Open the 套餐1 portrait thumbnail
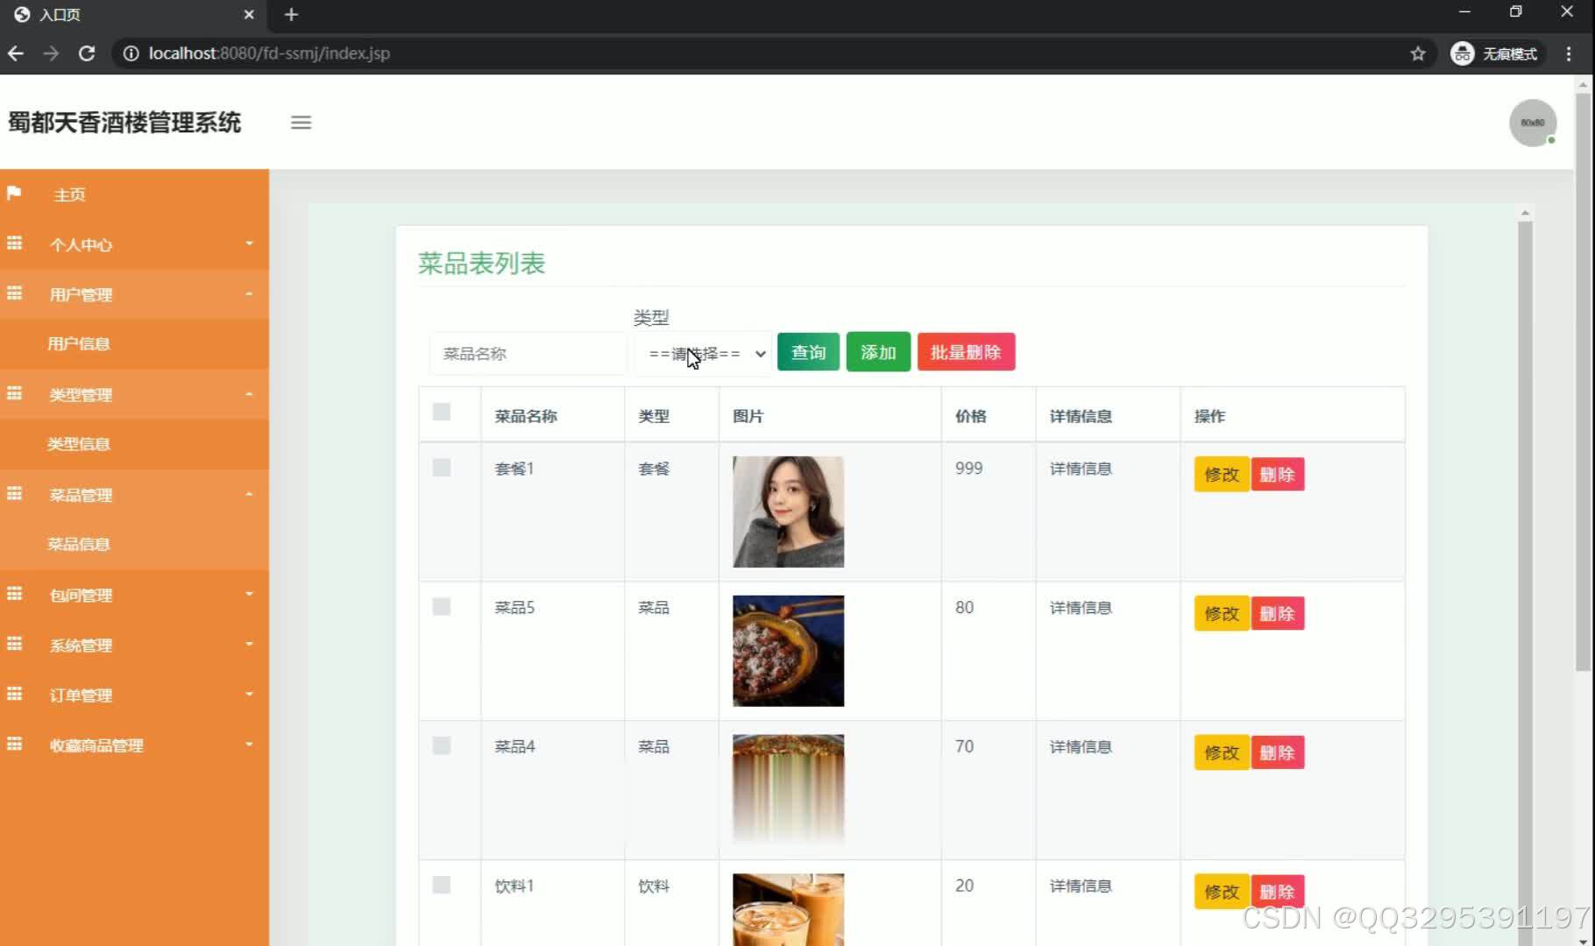This screenshot has height=946, width=1595. pyautogui.click(x=788, y=512)
